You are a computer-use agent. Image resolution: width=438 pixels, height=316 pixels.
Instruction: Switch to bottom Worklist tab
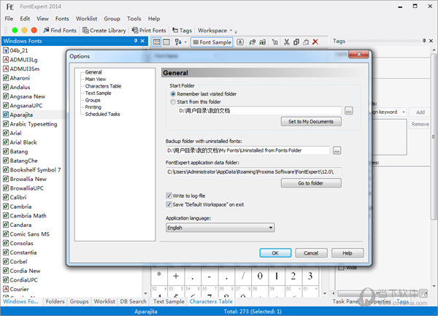(104, 301)
